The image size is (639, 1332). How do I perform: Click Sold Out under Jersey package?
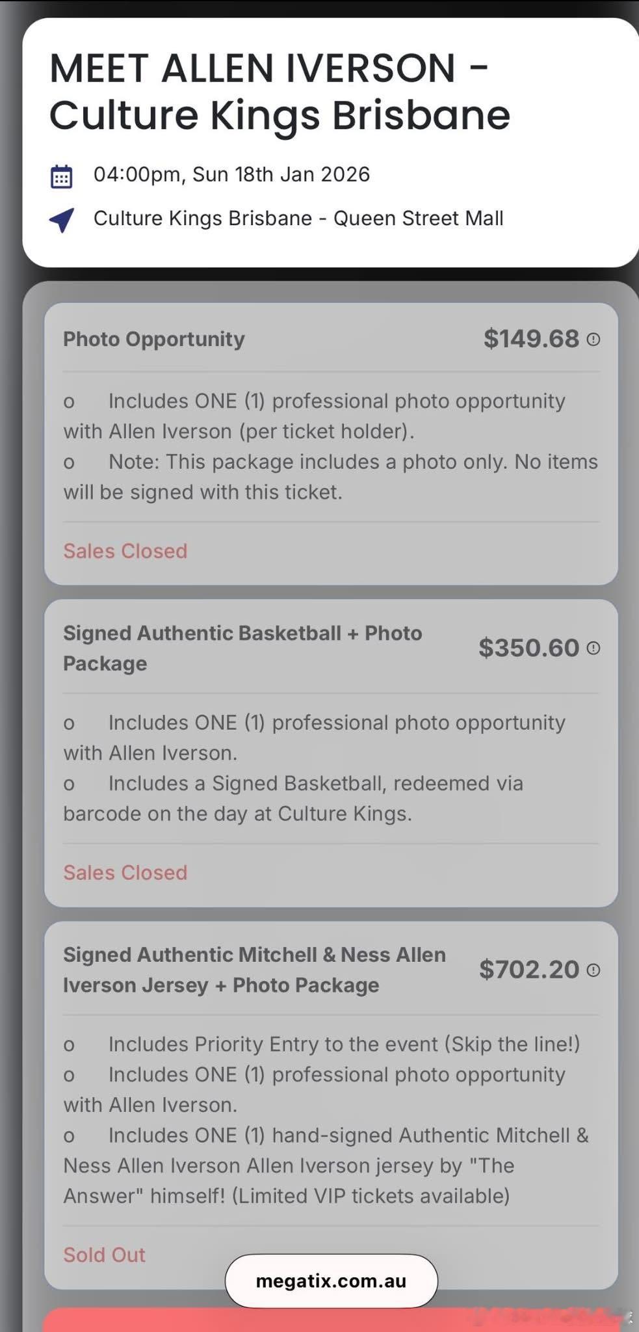(x=104, y=1255)
